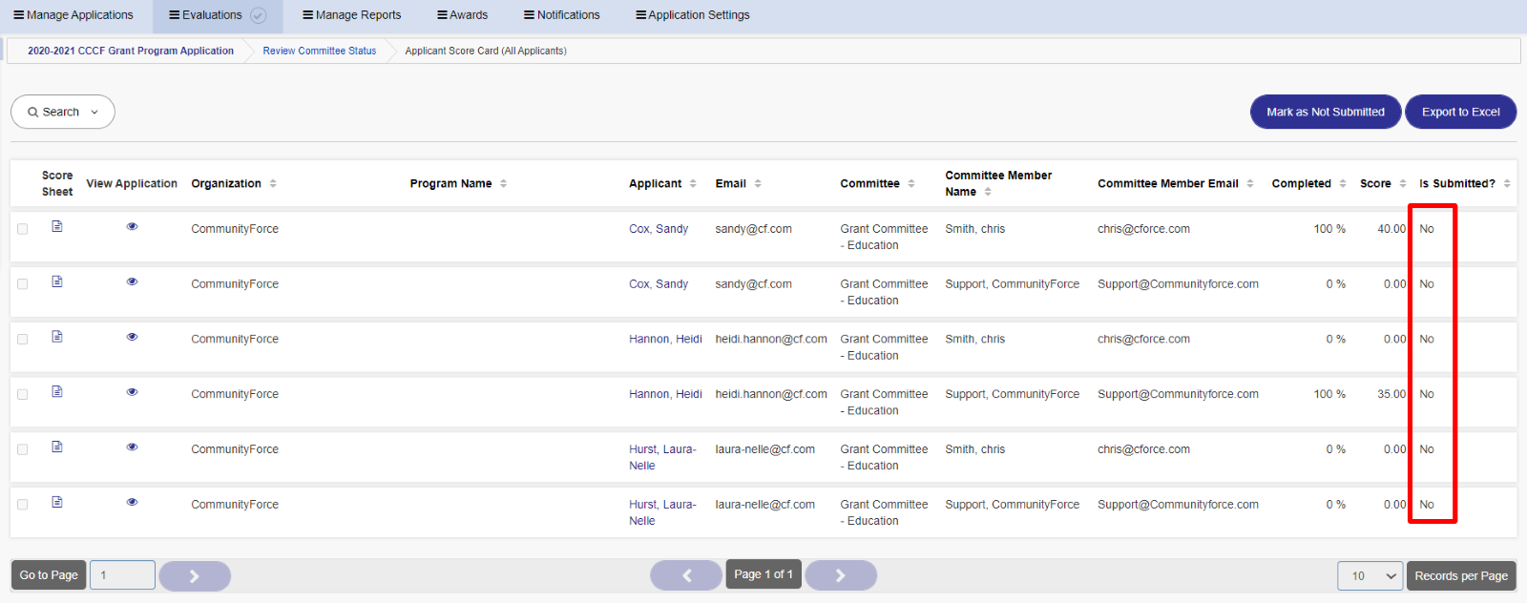Viewport: 1527px width, 603px height.
Task: Check the checkbox for the first Cox, Sandy row
Action: 23,229
